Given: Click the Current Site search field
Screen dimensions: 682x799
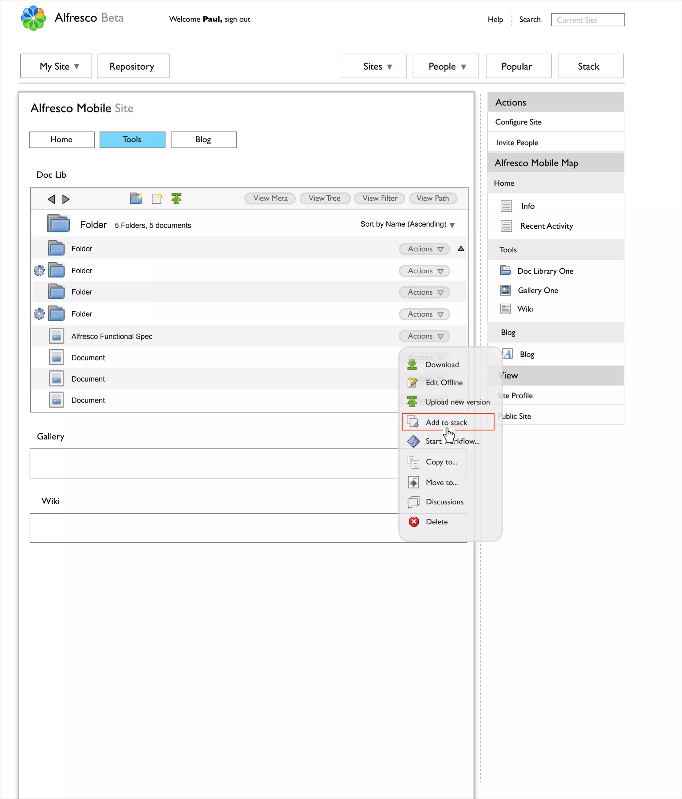Looking at the screenshot, I should [588, 20].
